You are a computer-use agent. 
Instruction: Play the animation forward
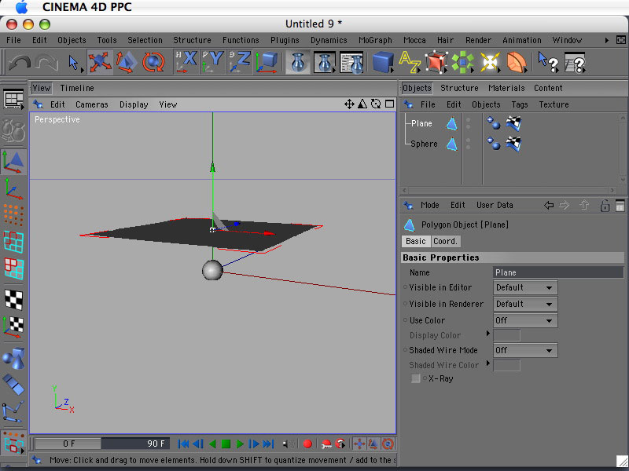[x=241, y=444]
